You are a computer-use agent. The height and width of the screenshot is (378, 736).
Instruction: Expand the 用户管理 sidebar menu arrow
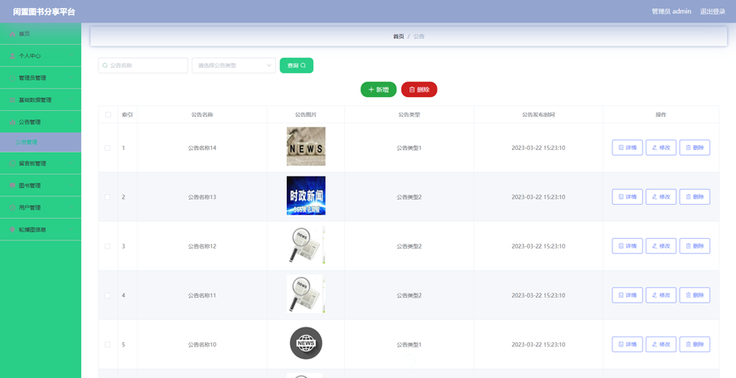coord(71,207)
